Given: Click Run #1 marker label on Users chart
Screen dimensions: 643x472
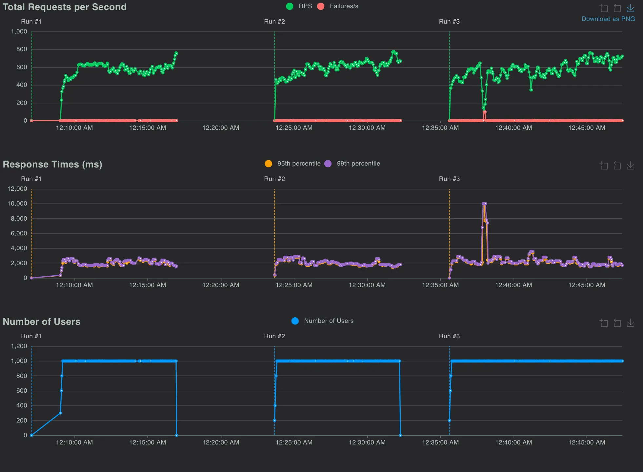Looking at the screenshot, I should point(31,336).
